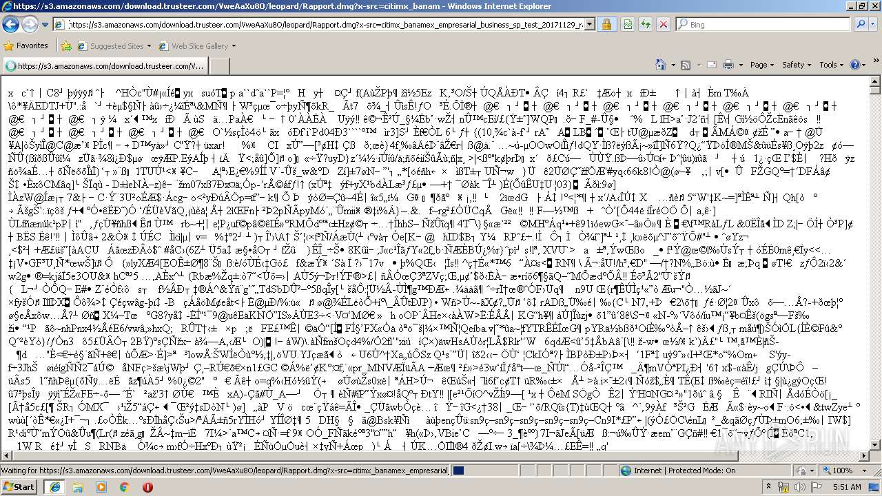Click Add to Favorites Bar icon
Image resolution: width=882 pixels, height=496 pixels.
(66, 46)
